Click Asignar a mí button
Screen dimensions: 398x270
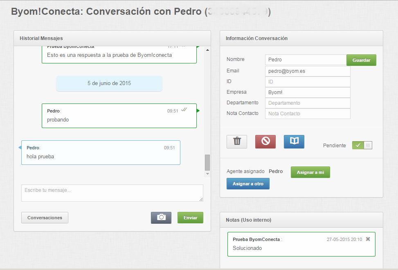310,172
